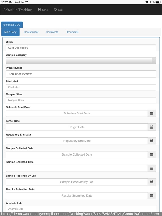Tap the 10:17 AM clock in status bar
This screenshot has height=216, width=162.
[7, 2]
